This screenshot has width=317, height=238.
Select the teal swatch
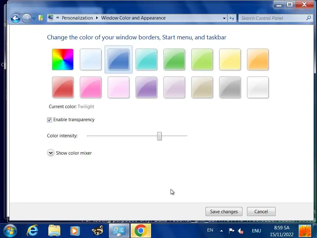coord(146,59)
